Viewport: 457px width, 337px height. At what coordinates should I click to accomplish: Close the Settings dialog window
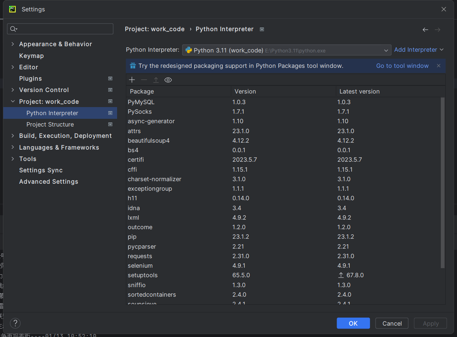click(x=444, y=10)
